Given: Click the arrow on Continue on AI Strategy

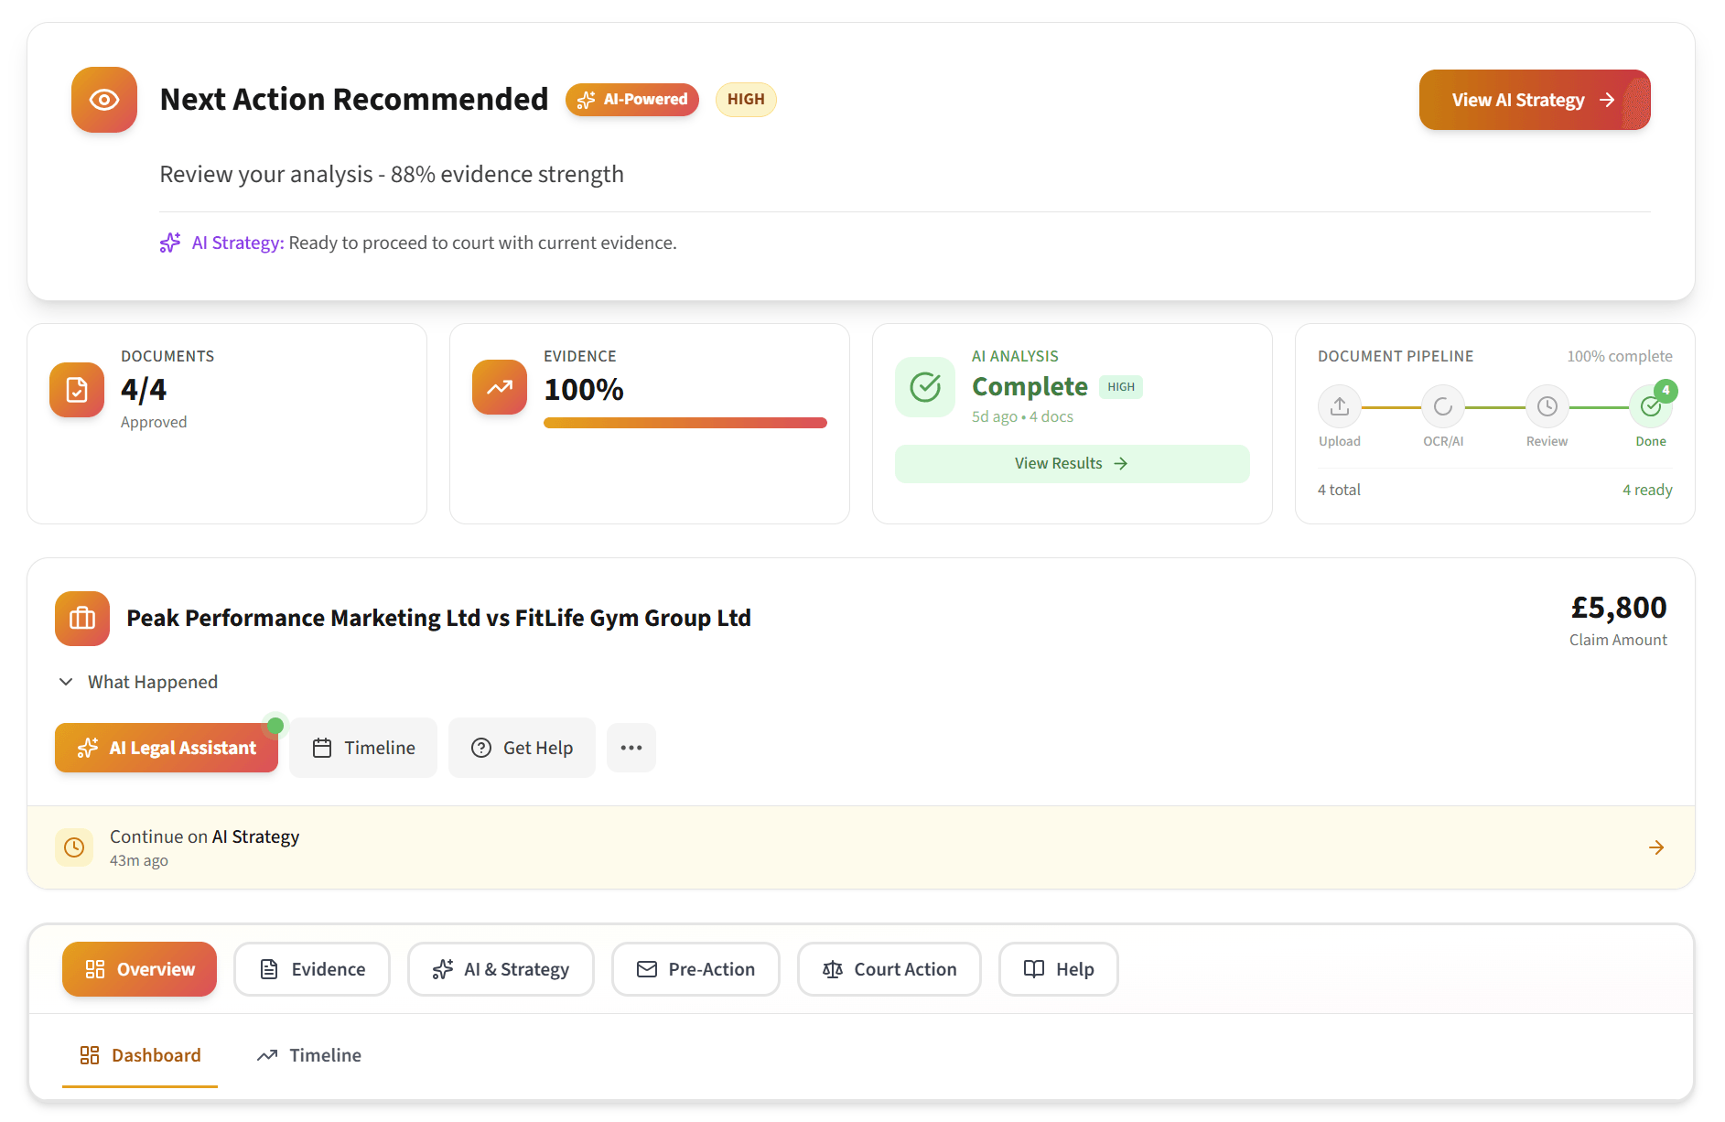Looking at the screenshot, I should (x=1656, y=847).
